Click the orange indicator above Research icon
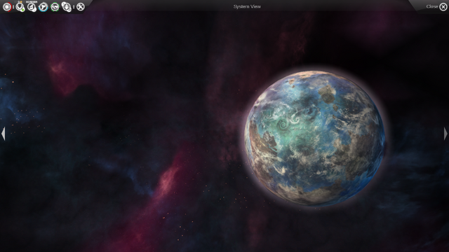This screenshot has height=252, width=449. [x=20, y=2]
